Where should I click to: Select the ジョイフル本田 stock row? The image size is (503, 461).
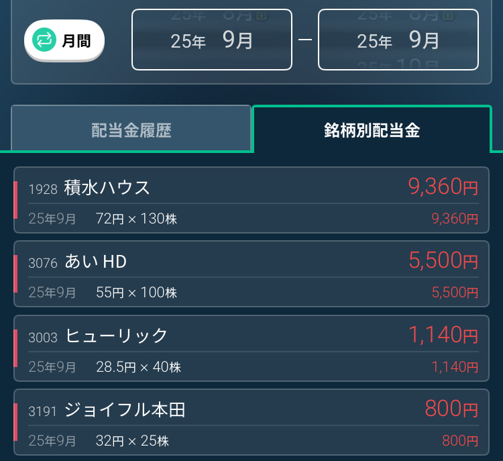point(251,421)
